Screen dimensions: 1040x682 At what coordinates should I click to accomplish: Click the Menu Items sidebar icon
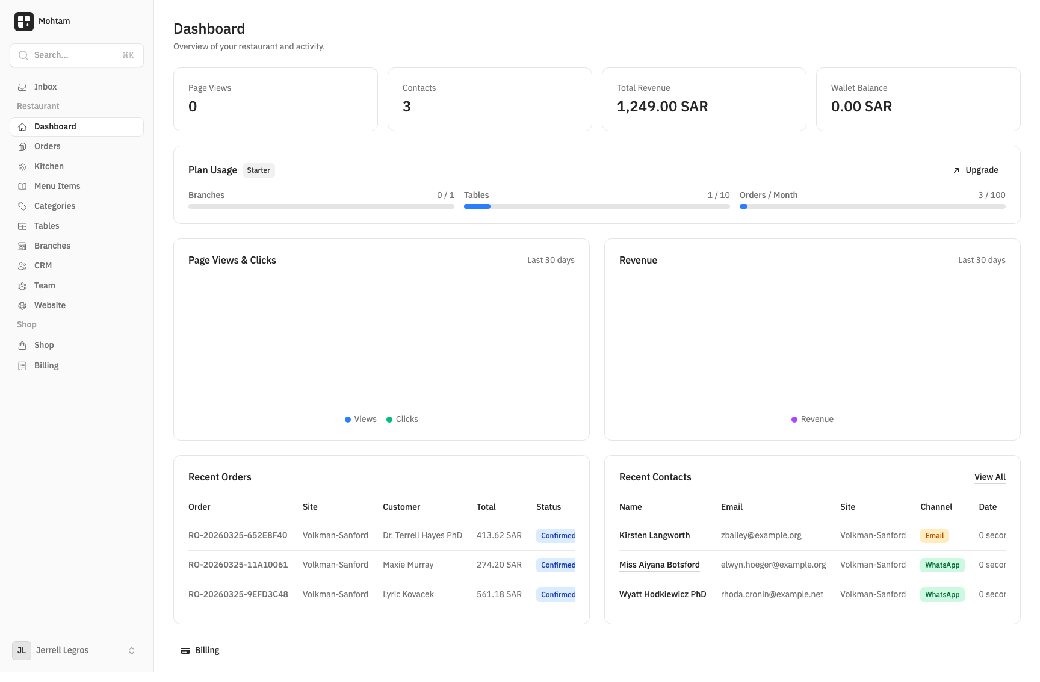point(22,186)
